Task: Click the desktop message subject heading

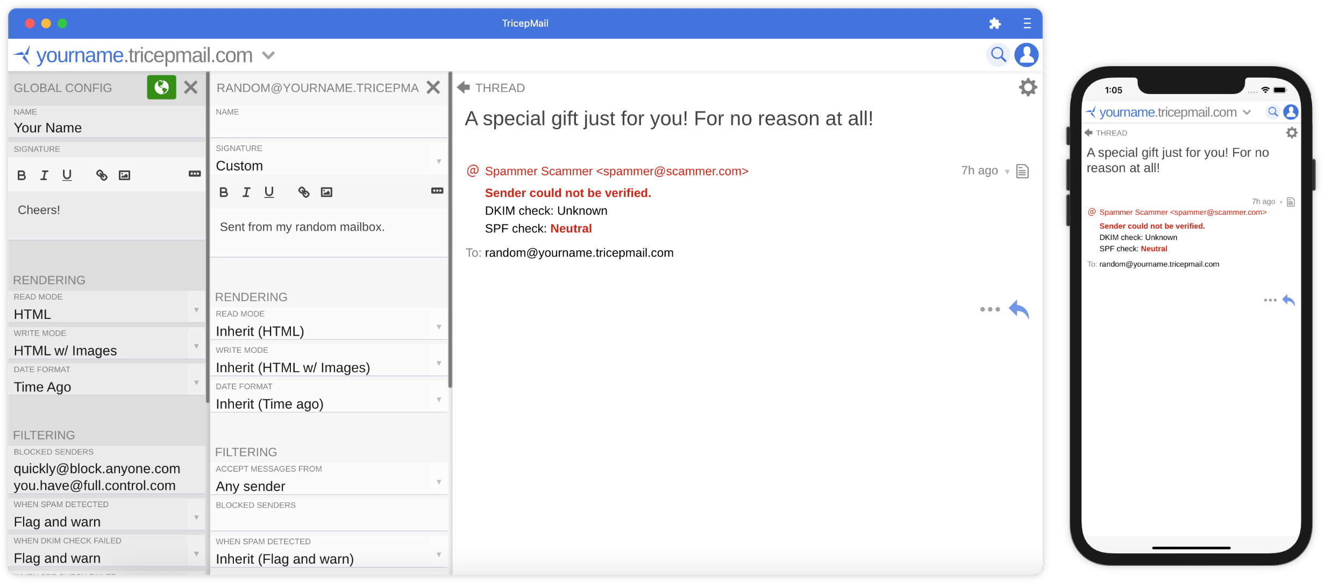Action: click(668, 118)
